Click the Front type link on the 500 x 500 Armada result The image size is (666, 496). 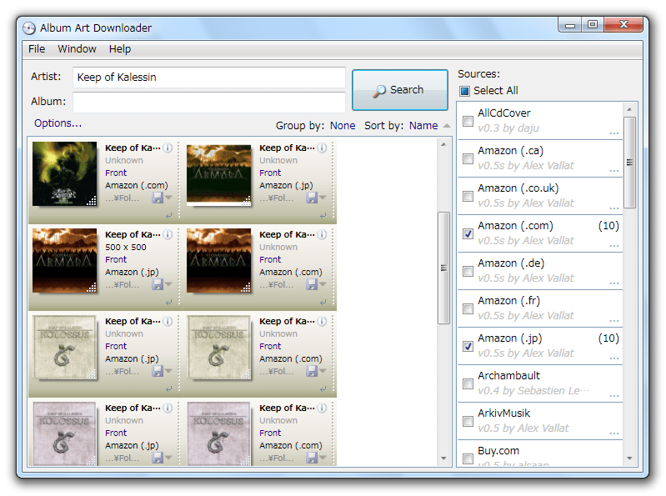pos(116,259)
